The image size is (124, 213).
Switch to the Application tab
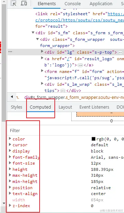pyautogui.click(x=101, y=4)
